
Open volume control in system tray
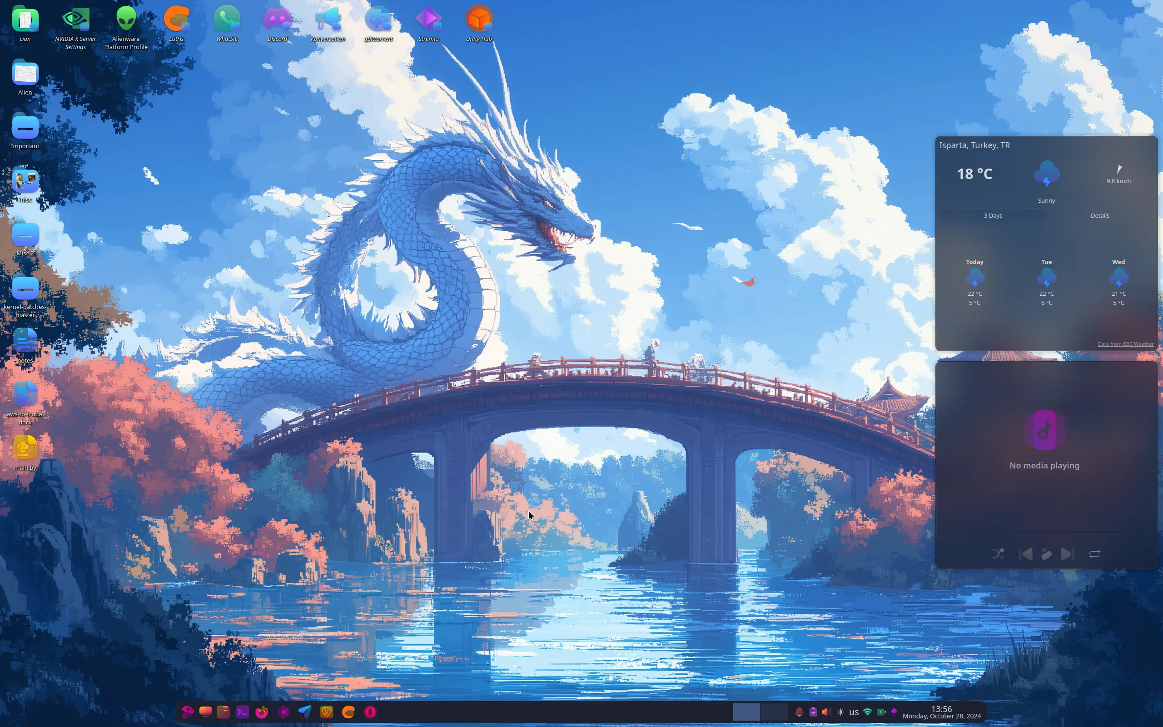tap(826, 712)
